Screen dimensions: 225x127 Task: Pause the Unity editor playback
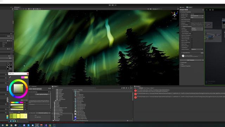tap(112, 5)
